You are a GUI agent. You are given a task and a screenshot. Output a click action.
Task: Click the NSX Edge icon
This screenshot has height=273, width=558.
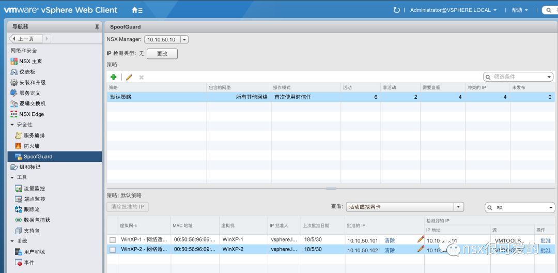pos(14,114)
